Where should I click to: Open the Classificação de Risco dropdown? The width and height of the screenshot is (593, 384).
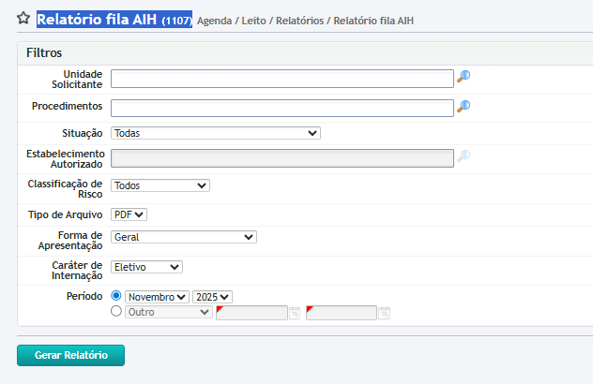pos(160,185)
